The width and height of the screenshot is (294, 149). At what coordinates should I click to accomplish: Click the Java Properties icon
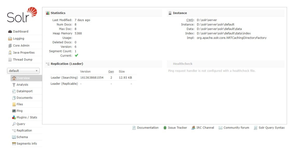[10, 52]
